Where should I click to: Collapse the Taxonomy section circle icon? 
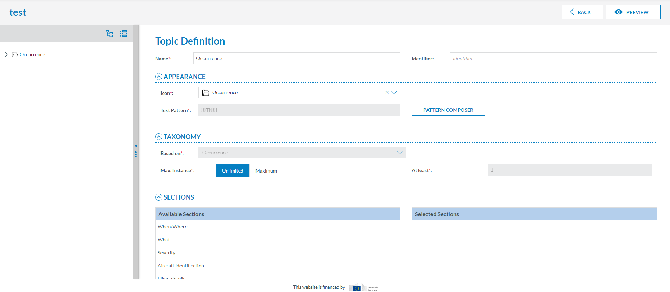point(159,137)
